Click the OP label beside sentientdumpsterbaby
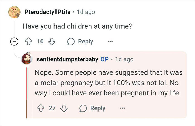The height and width of the screenshot is (126, 195). pyautogui.click(x=104, y=59)
